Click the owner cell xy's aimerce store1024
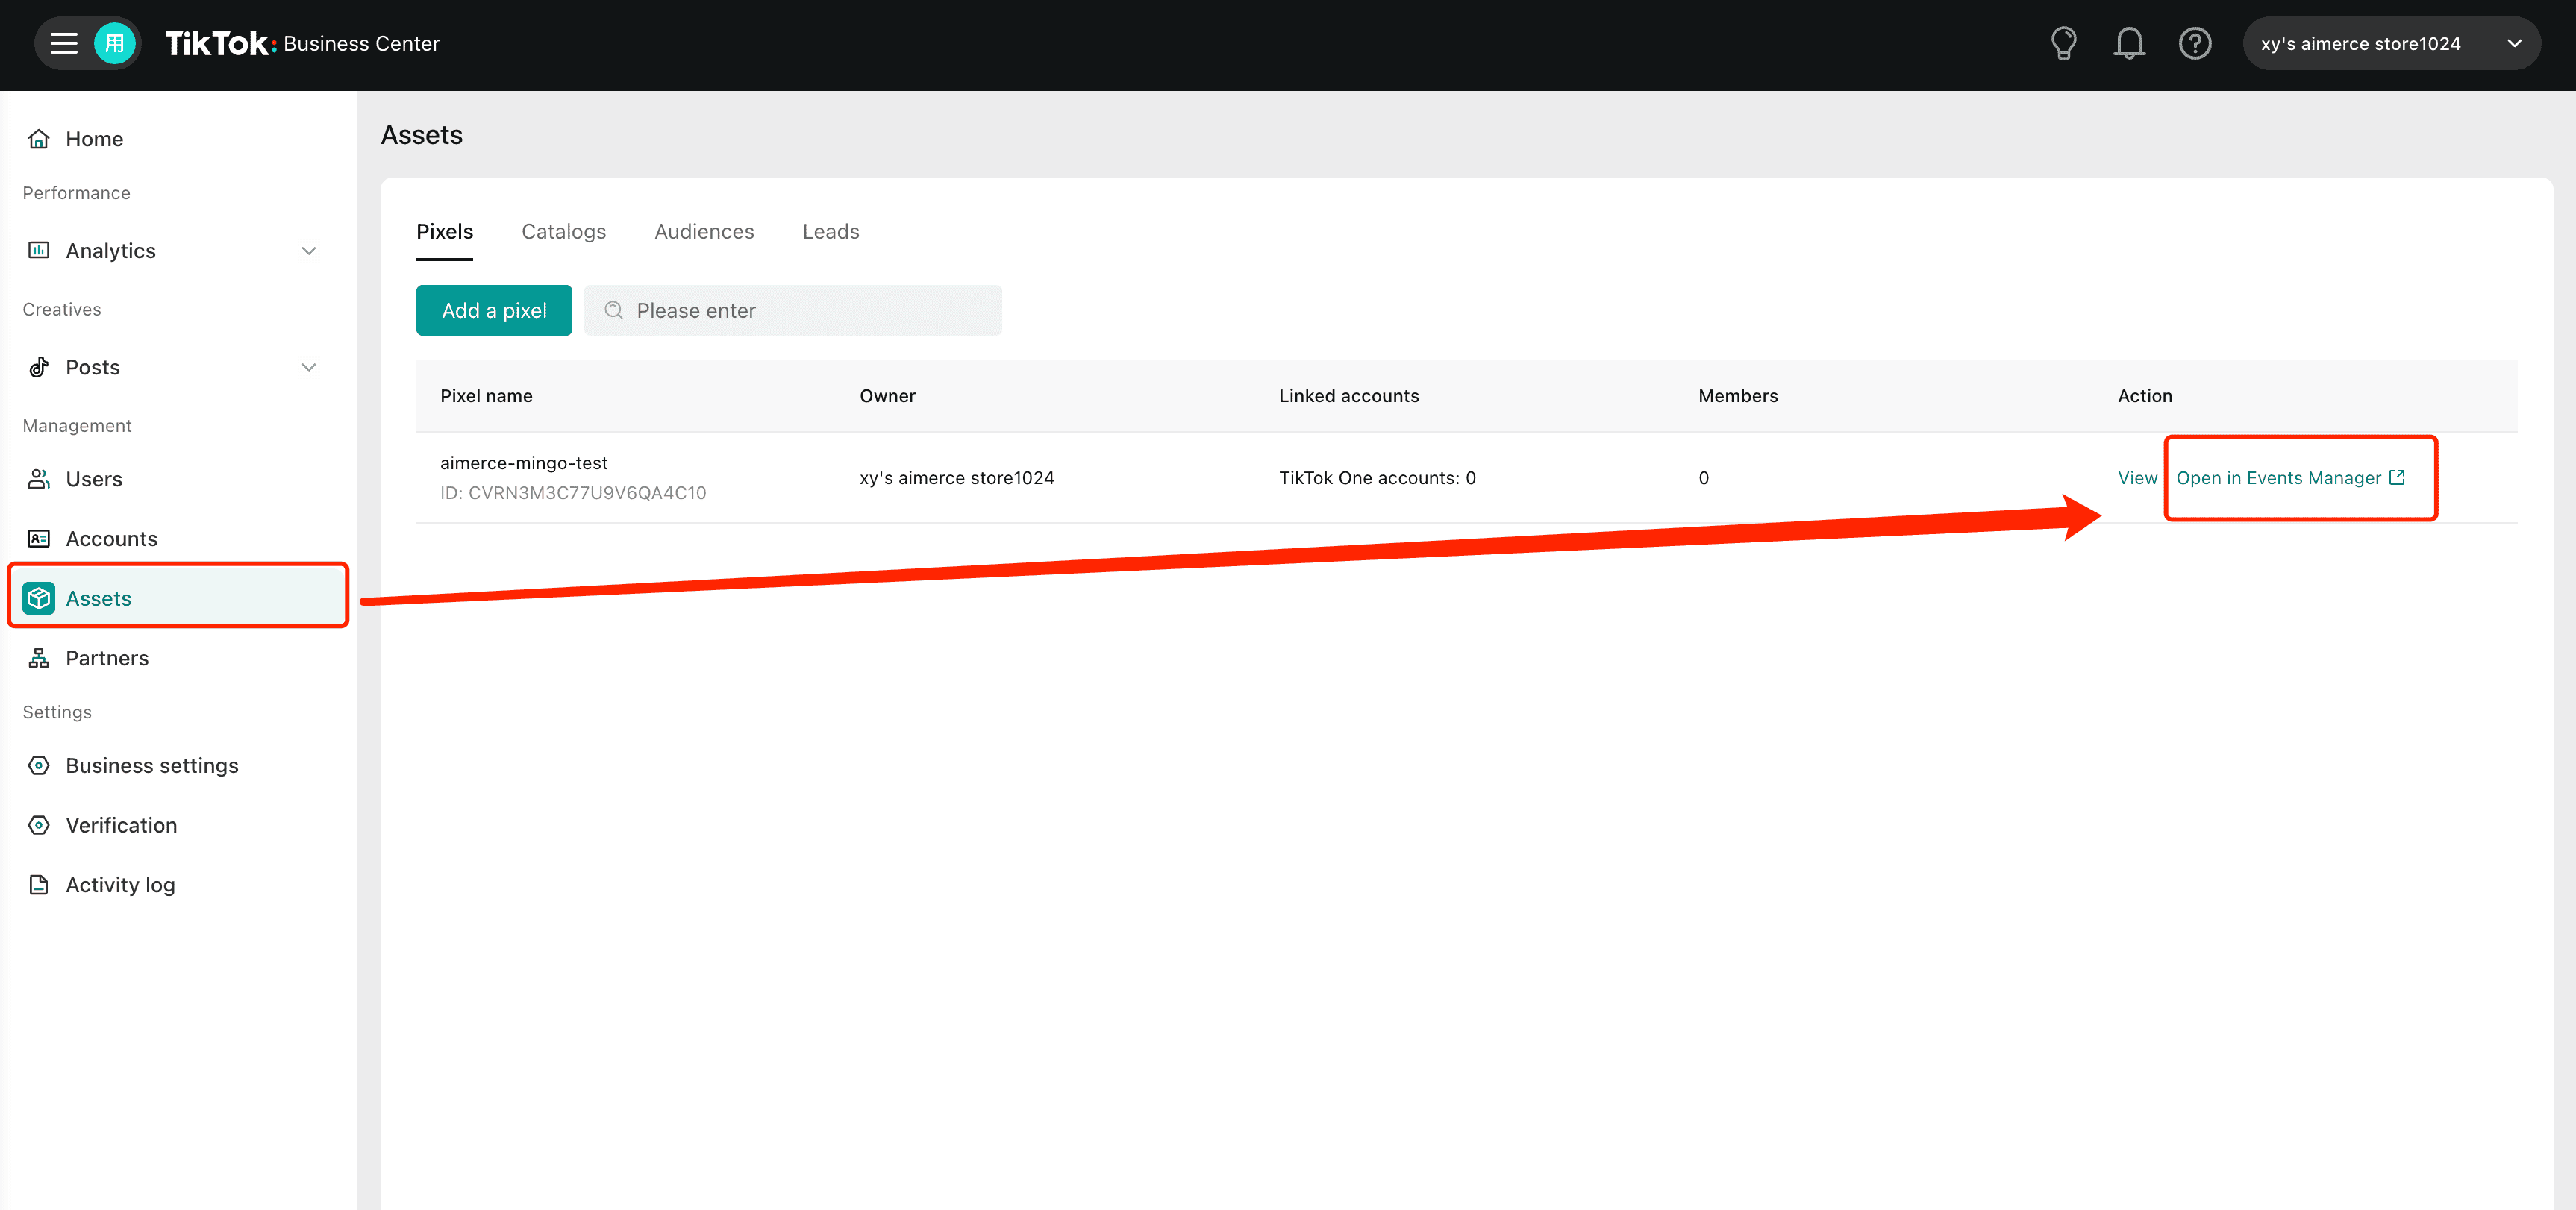This screenshot has width=2576, height=1210. pos(957,478)
